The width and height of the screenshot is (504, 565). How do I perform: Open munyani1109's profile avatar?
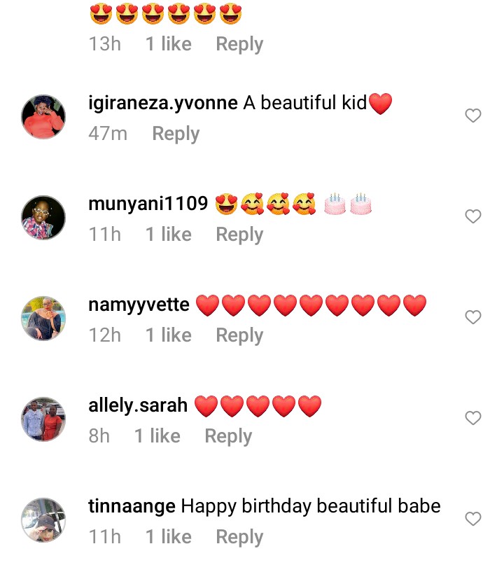43,217
